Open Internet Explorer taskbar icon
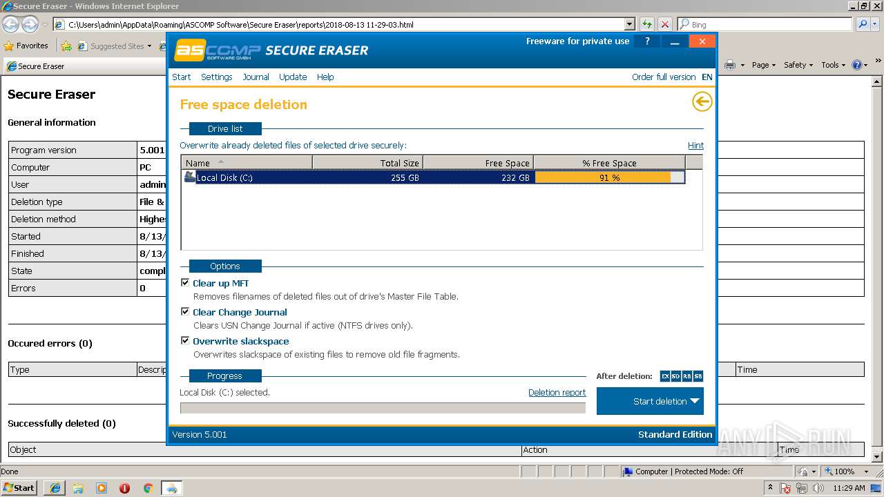The width and height of the screenshot is (884, 497). click(x=55, y=488)
